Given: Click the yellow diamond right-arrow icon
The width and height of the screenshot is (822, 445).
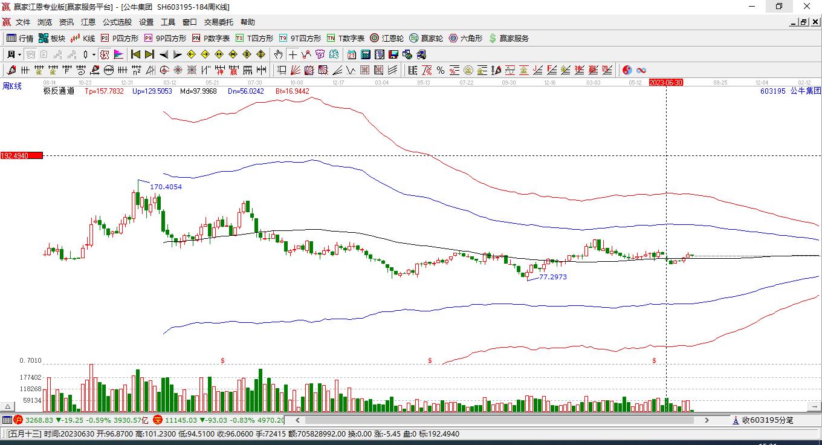Looking at the screenshot, I should pyautogui.click(x=205, y=54).
